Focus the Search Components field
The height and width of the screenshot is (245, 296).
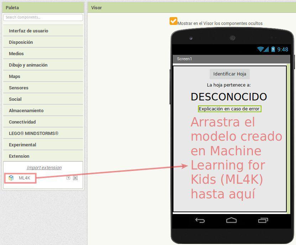[x=43, y=17]
